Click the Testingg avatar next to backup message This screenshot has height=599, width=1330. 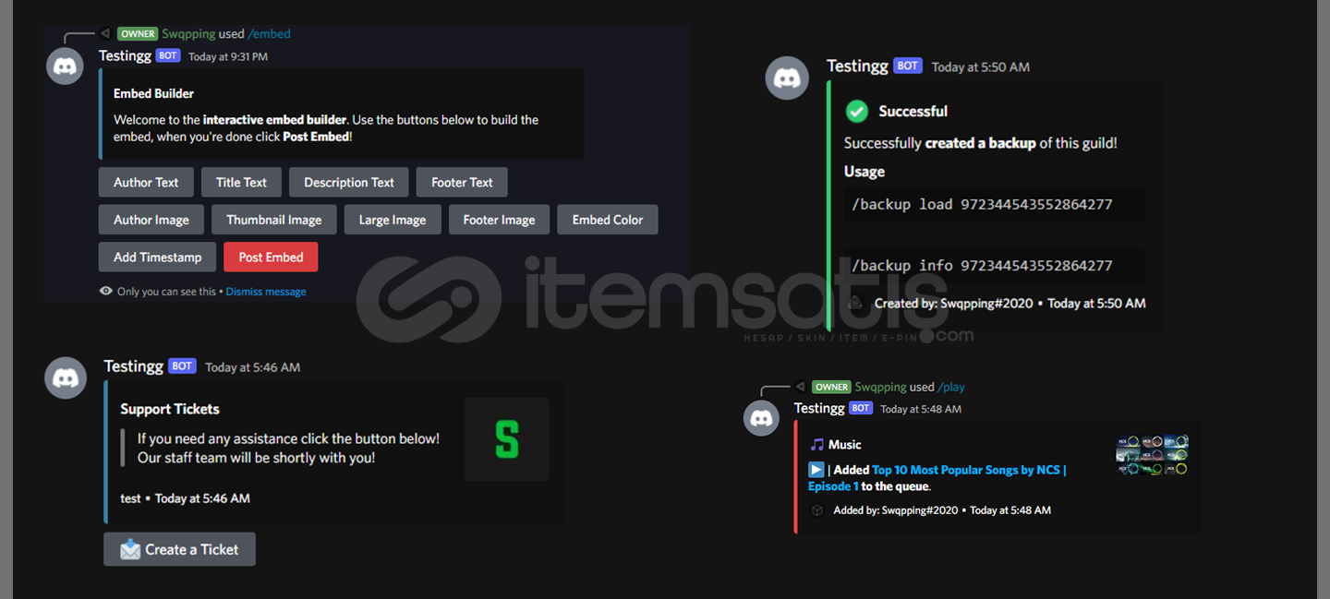click(787, 78)
